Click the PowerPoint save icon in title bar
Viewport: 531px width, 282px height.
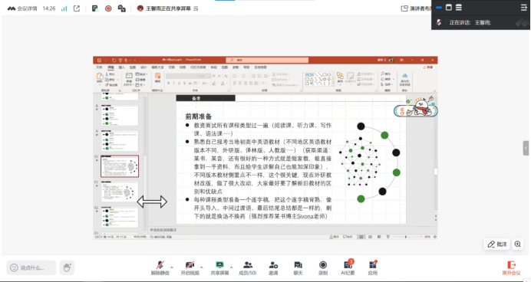coord(99,61)
